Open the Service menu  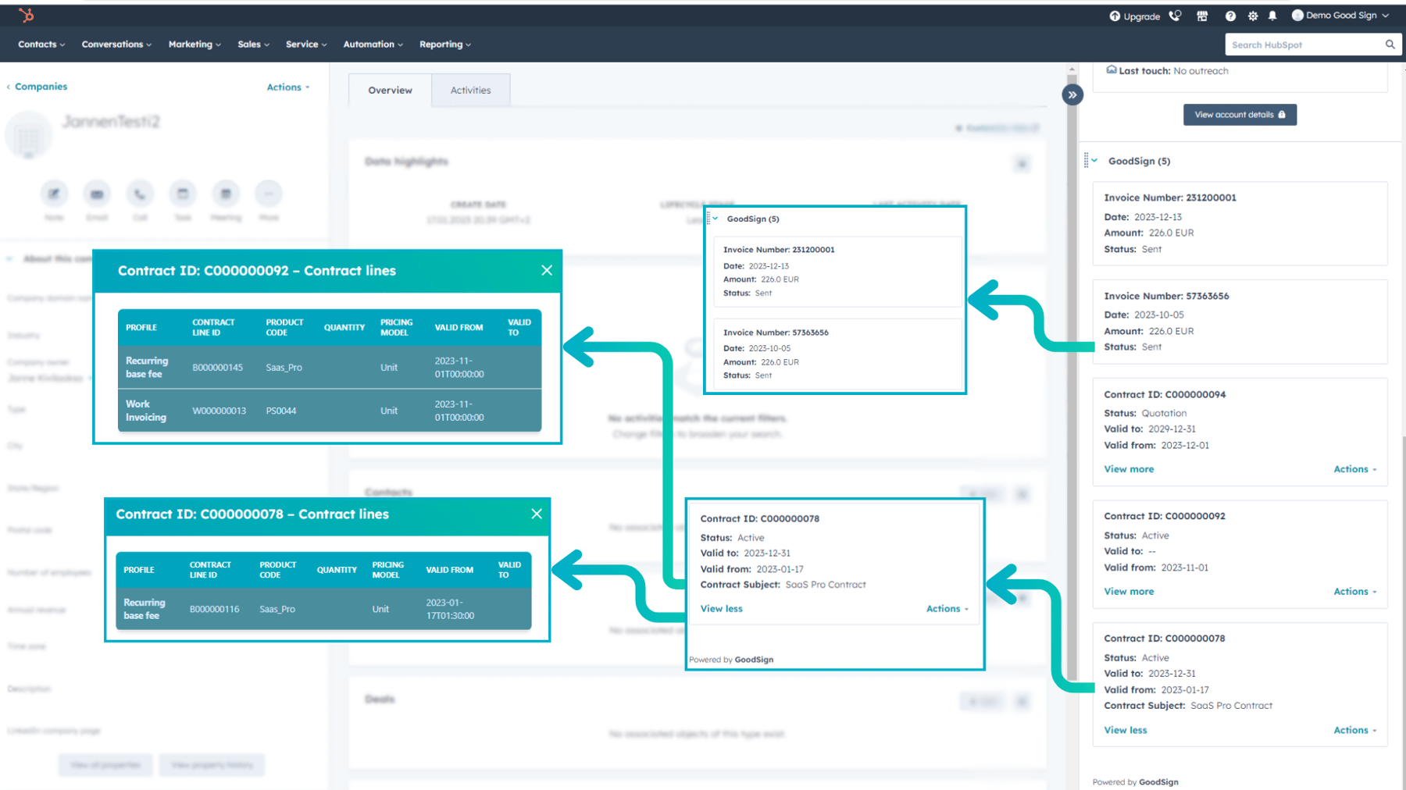pyautogui.click(x=306, y=44)
